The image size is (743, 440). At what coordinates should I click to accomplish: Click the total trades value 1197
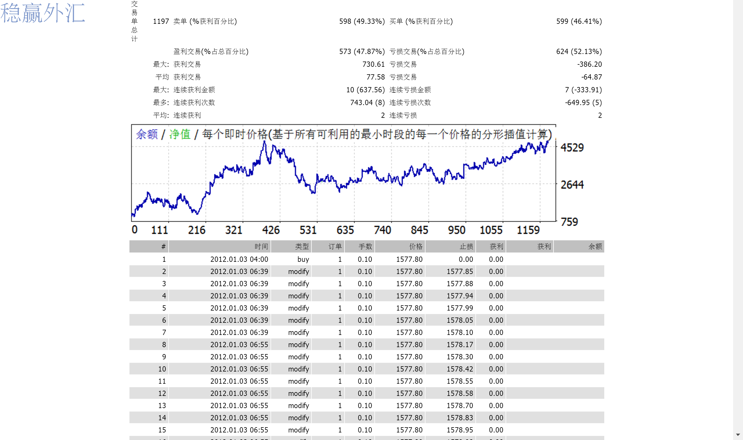tap(161, 21)
